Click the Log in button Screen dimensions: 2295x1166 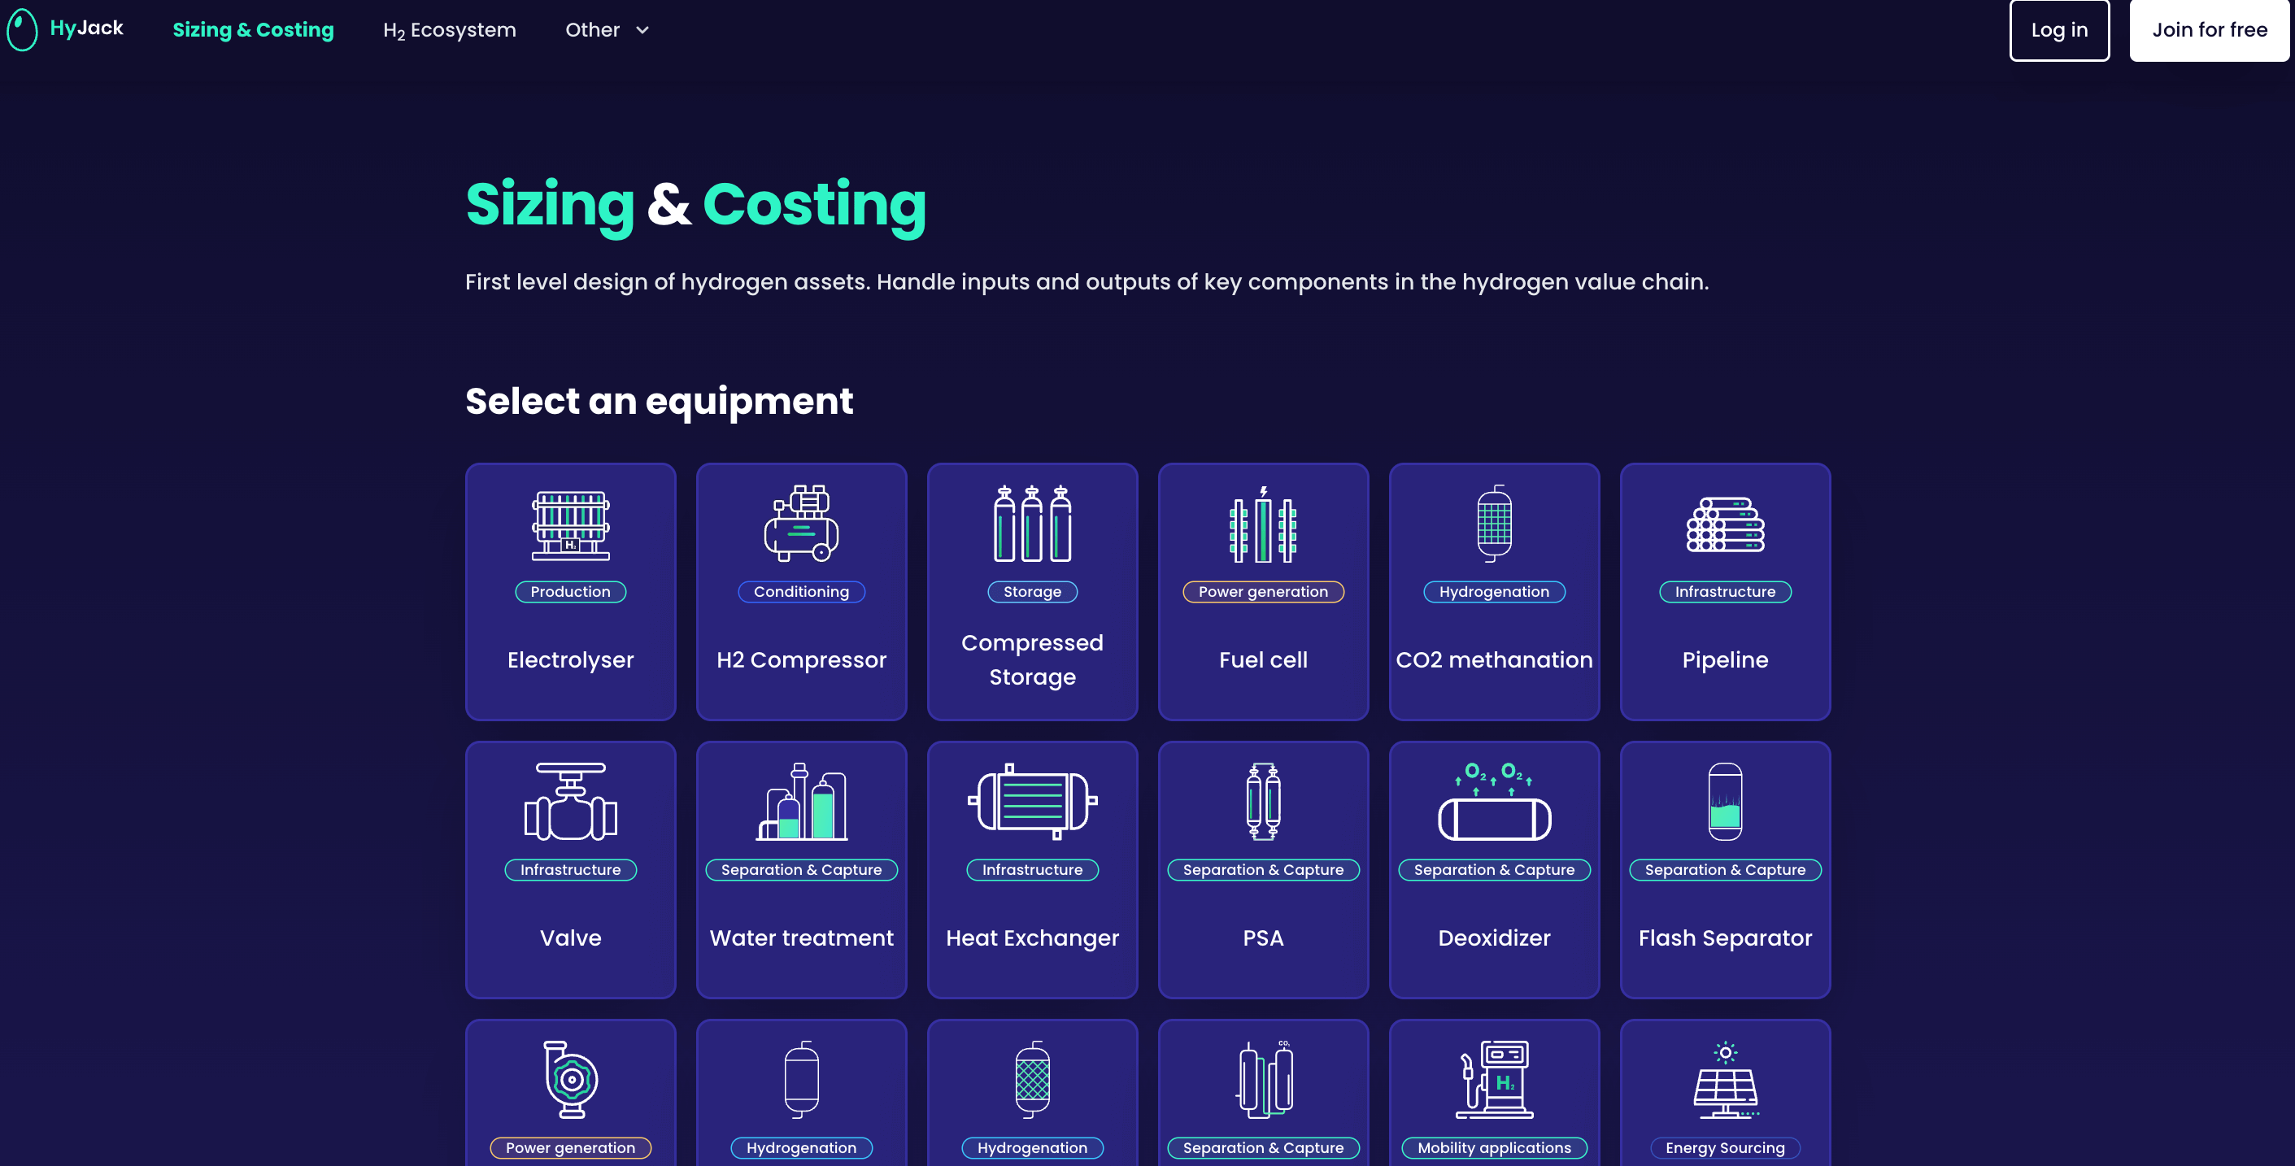(2059, 29)
